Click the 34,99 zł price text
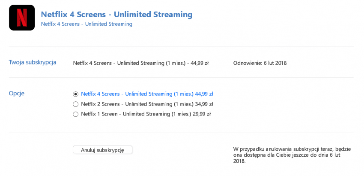The image size is (364, 176). click(204, 104)
